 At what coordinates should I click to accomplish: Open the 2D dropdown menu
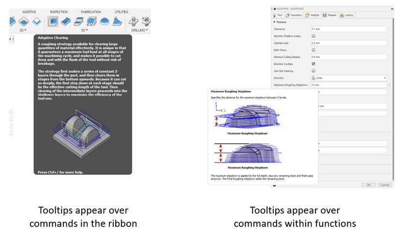pyautogui.click(x=23, y=30)
